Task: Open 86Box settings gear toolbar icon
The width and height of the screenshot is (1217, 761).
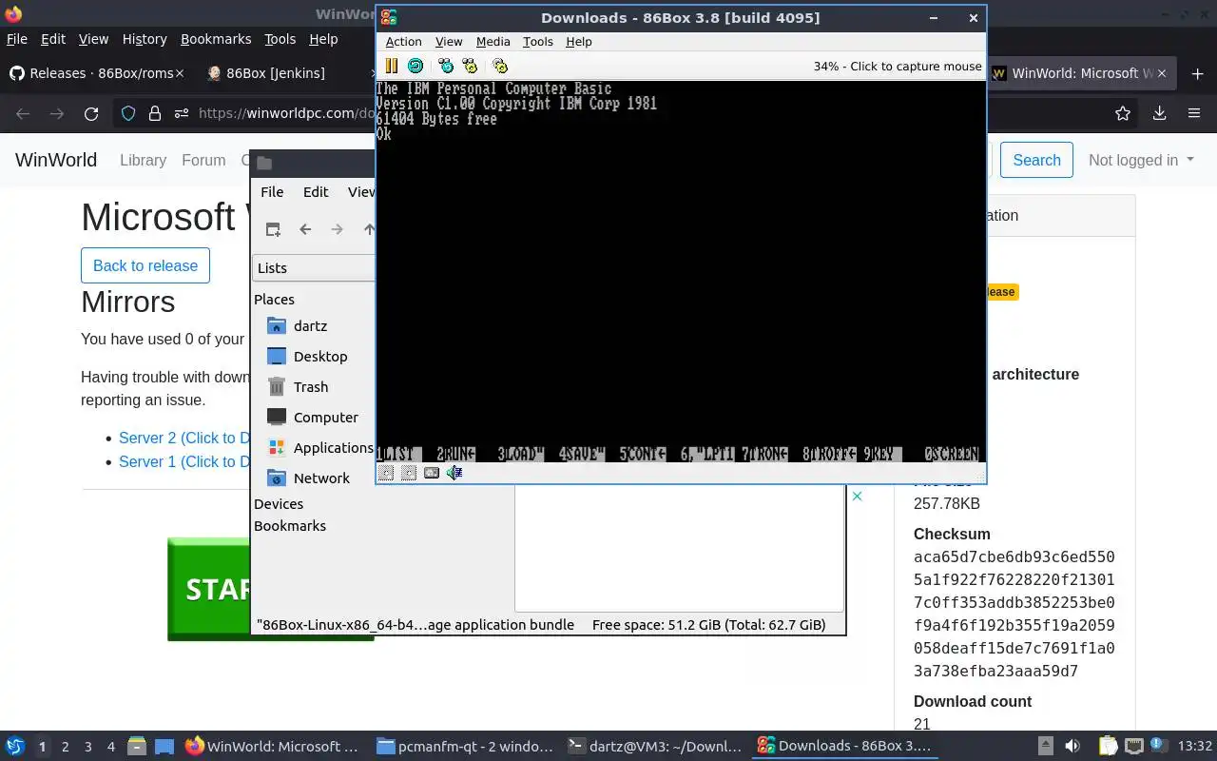Action: pos(500,66)
